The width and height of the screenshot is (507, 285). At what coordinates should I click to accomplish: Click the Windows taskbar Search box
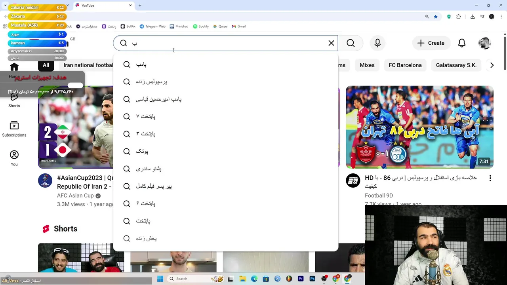pos(196,279)
